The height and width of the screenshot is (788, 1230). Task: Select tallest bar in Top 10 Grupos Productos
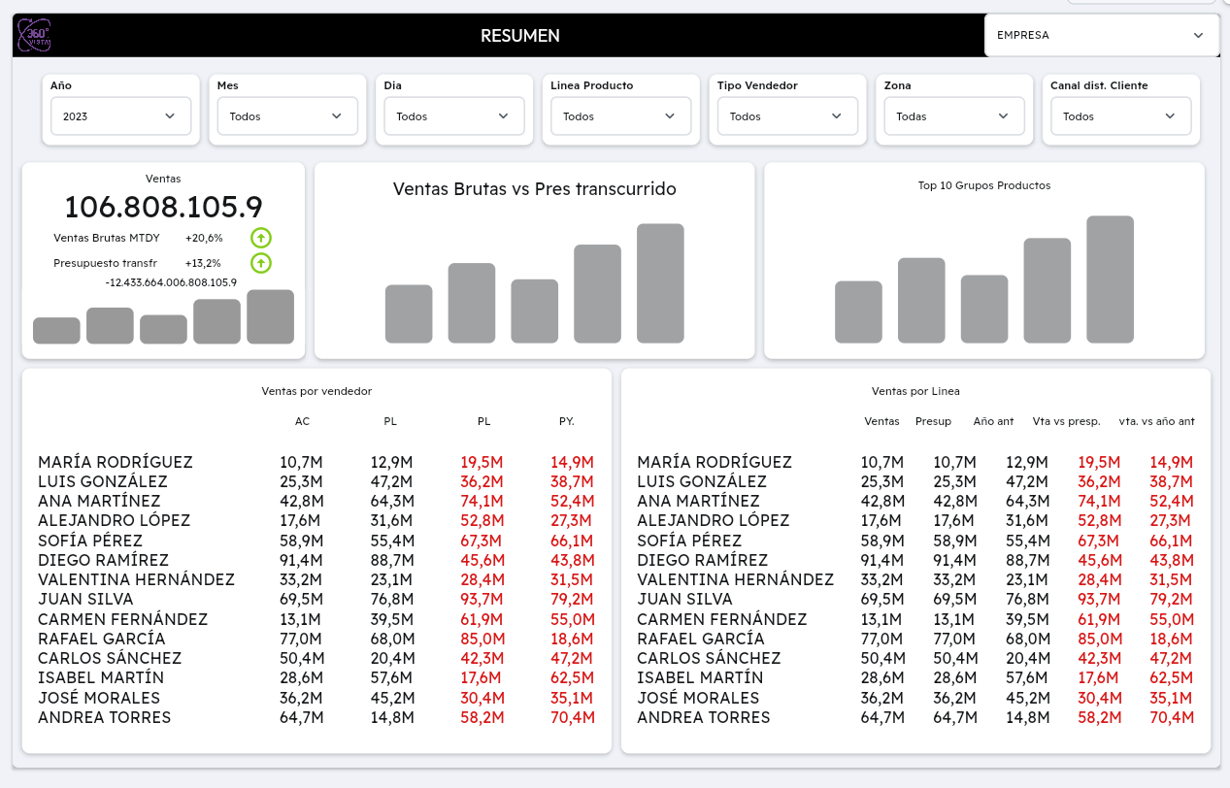[1110, 279]
